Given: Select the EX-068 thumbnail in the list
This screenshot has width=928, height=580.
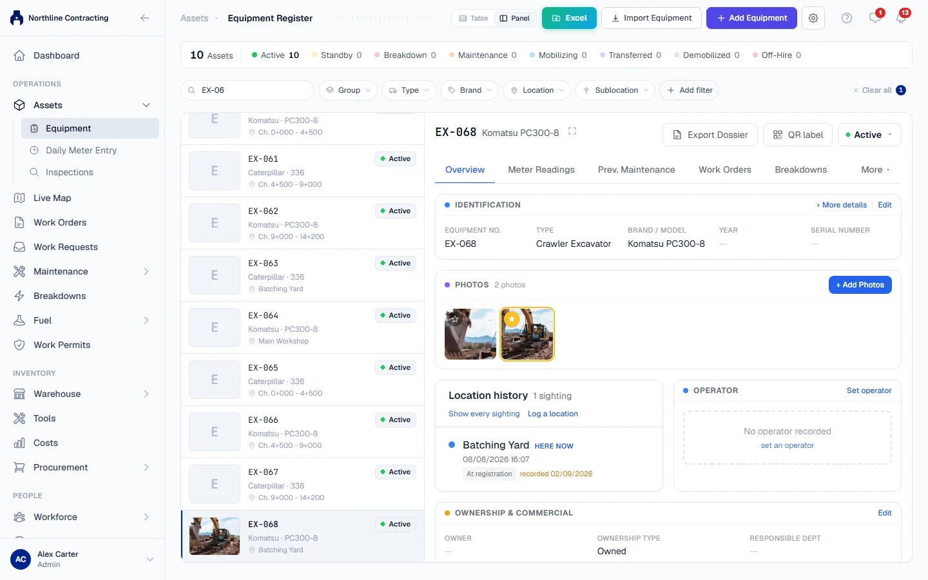Looking at the screenshot, I should click(215, 536).
